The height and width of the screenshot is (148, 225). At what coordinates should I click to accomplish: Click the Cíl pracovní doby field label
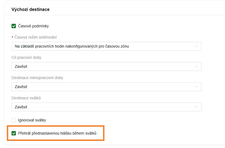pos(26,57)
